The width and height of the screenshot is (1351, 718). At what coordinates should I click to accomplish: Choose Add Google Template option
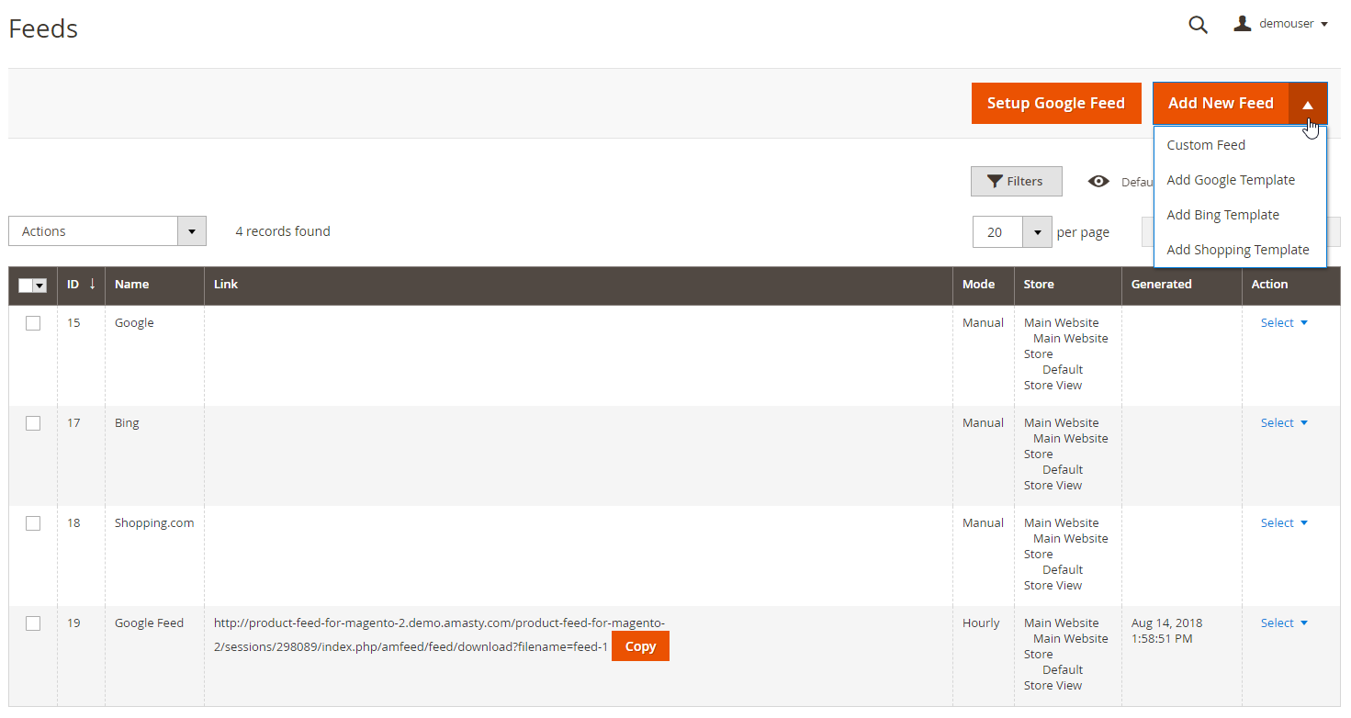[1231, 180]
